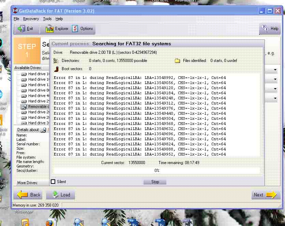Click the Firefox icon on the desktop
Viewport: 285px width, 226px height.
coord(50,223)
